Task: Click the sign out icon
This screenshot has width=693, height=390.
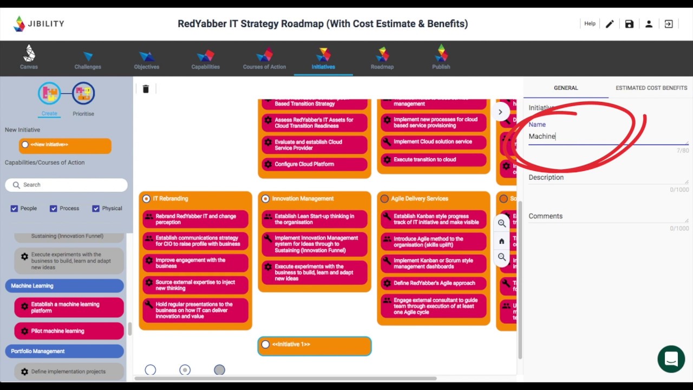Action: click(x=669, y=24)
